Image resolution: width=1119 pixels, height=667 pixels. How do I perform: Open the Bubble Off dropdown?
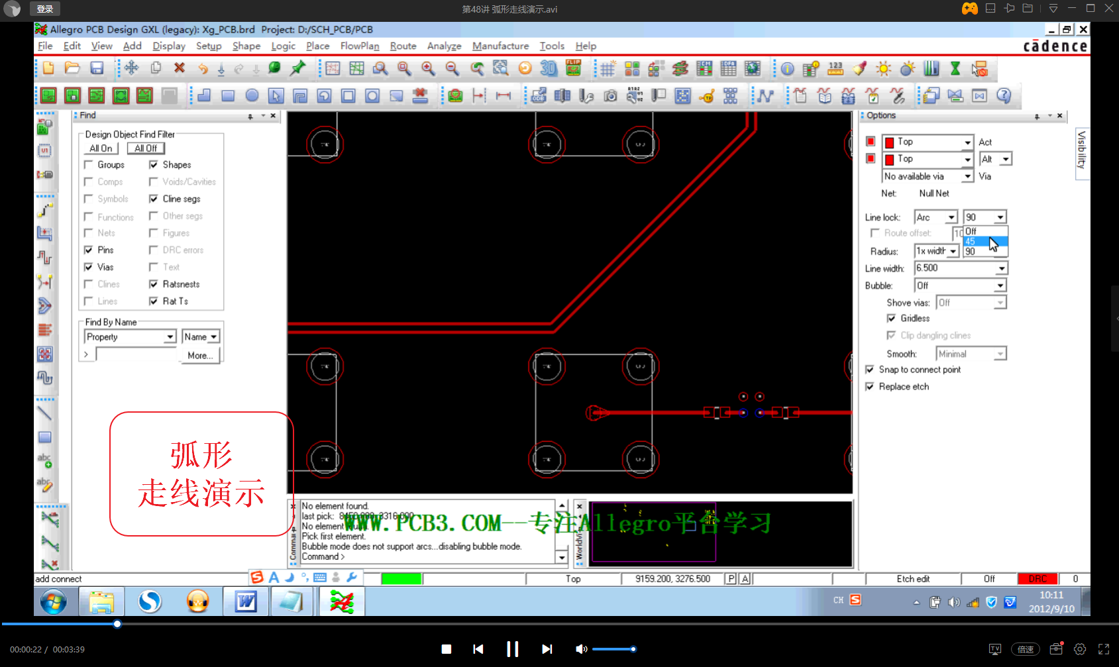1000,285
